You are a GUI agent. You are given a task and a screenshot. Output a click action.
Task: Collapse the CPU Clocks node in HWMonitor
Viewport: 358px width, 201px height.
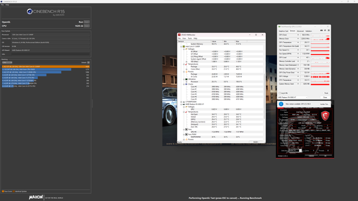(184, 84)
